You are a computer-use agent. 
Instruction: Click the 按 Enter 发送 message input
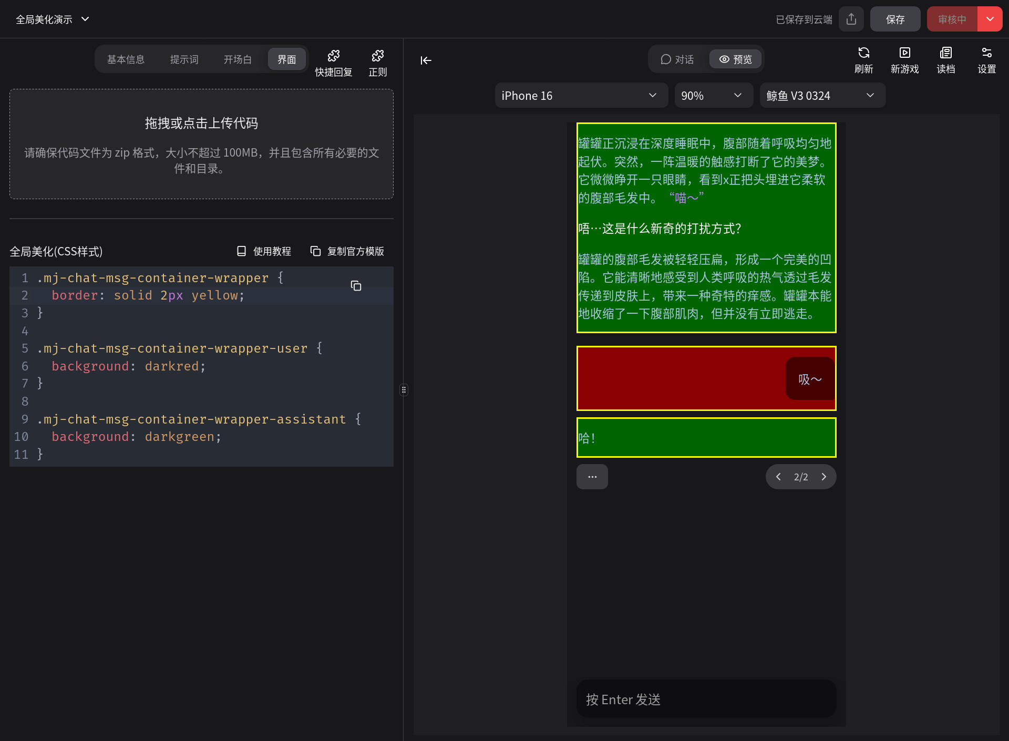click(x=706, y=699)
